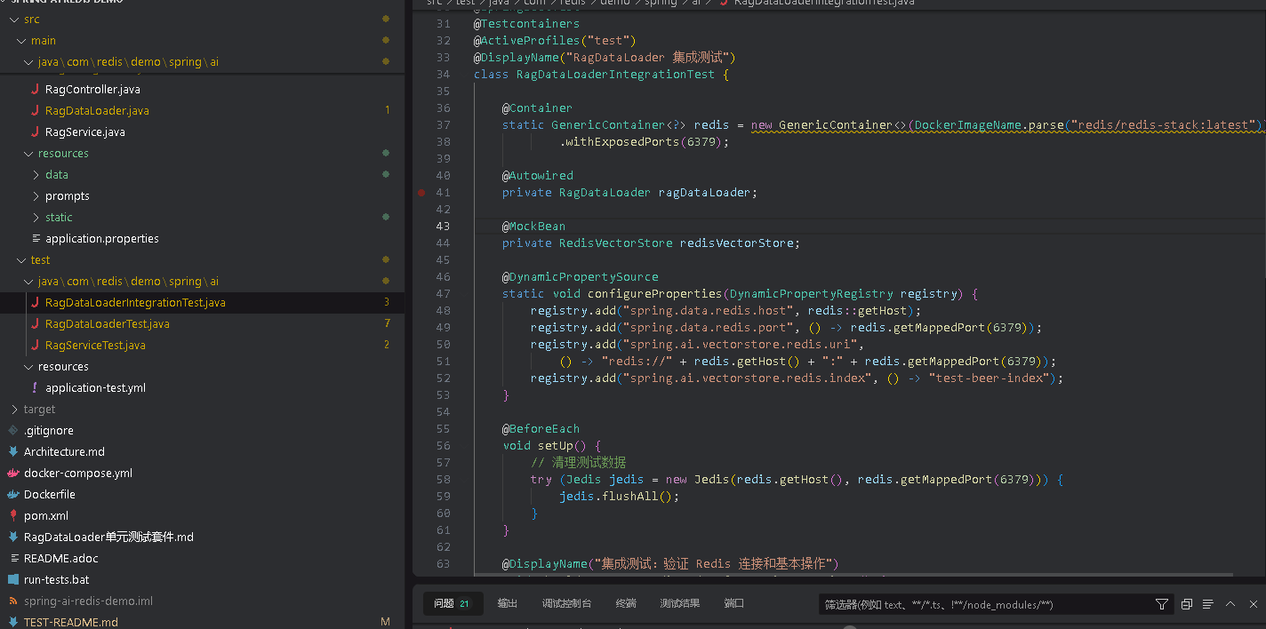This screenshot has height=629, width=1266.
Task: Click the collapse all icon in Problems panel
Action: tap(1186, 604)
